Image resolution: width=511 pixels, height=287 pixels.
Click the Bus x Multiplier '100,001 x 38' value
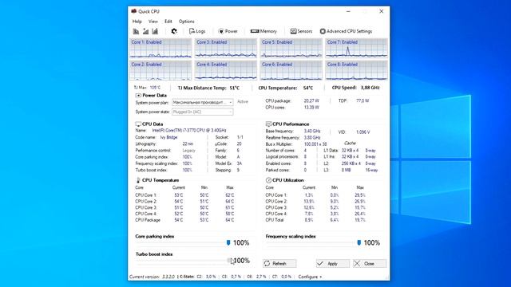tap(315, 144)
